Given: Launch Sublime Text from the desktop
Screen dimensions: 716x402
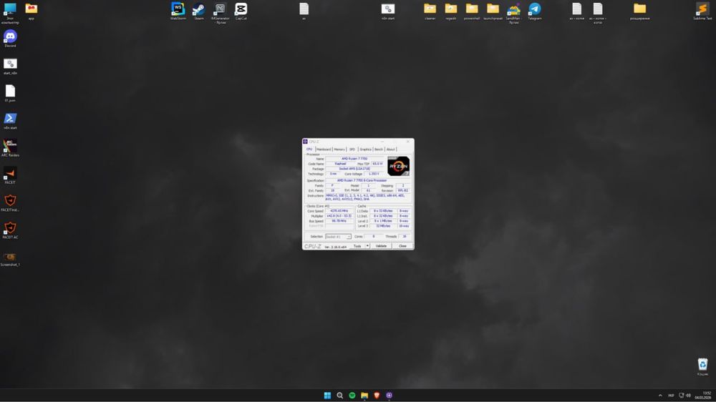Looking at the screenshot, I should pos(702,11).
